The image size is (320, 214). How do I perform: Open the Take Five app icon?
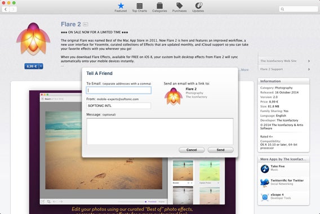pos(265,169)
